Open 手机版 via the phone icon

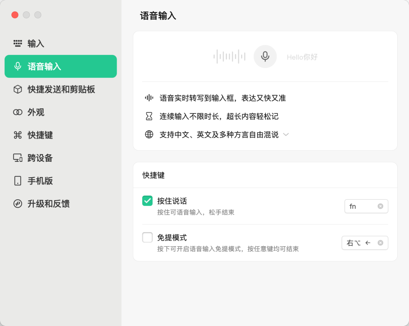[x=18, y=181]
